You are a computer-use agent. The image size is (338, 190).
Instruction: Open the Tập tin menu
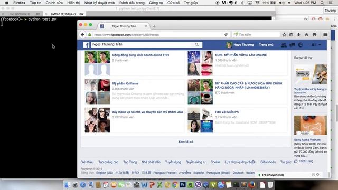tap(35, 3)
